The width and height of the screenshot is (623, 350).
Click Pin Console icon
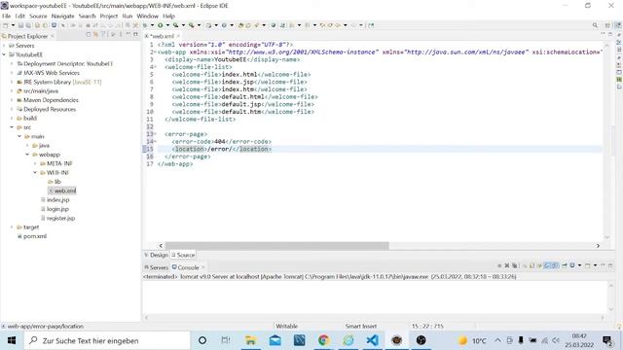565,265
